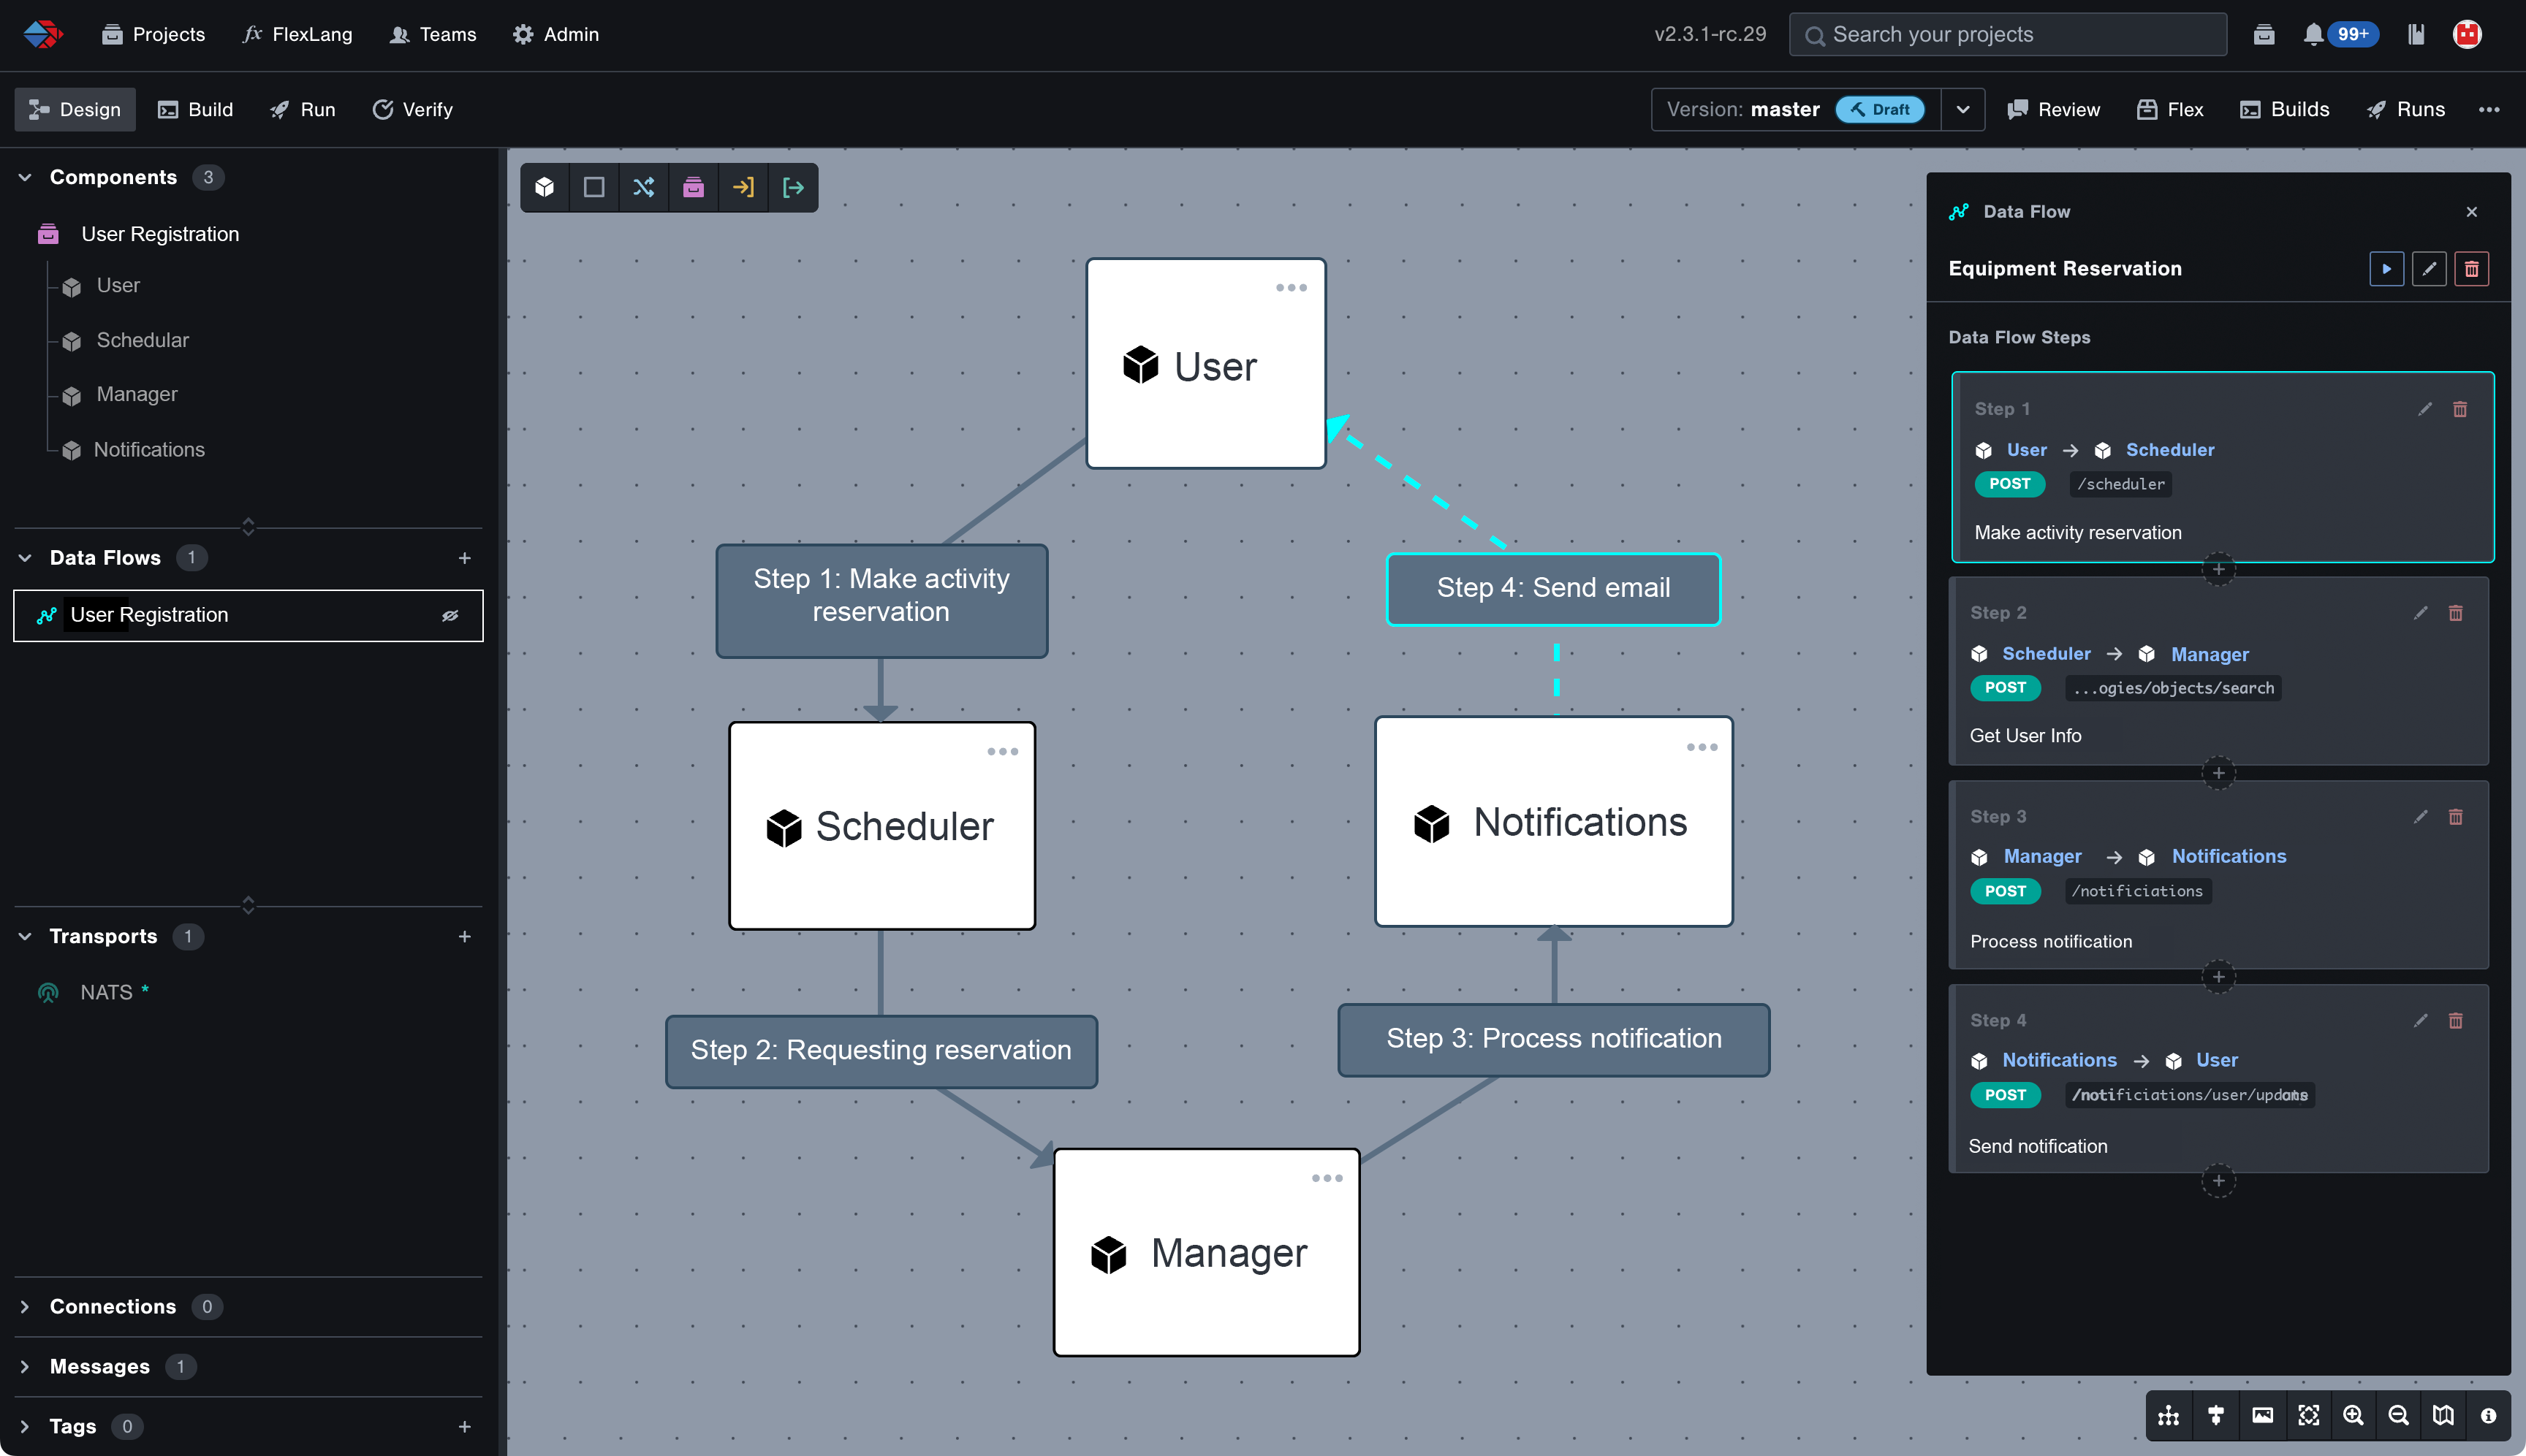Switch to the Build tab

pyautogui.click(x=196, y=109)
